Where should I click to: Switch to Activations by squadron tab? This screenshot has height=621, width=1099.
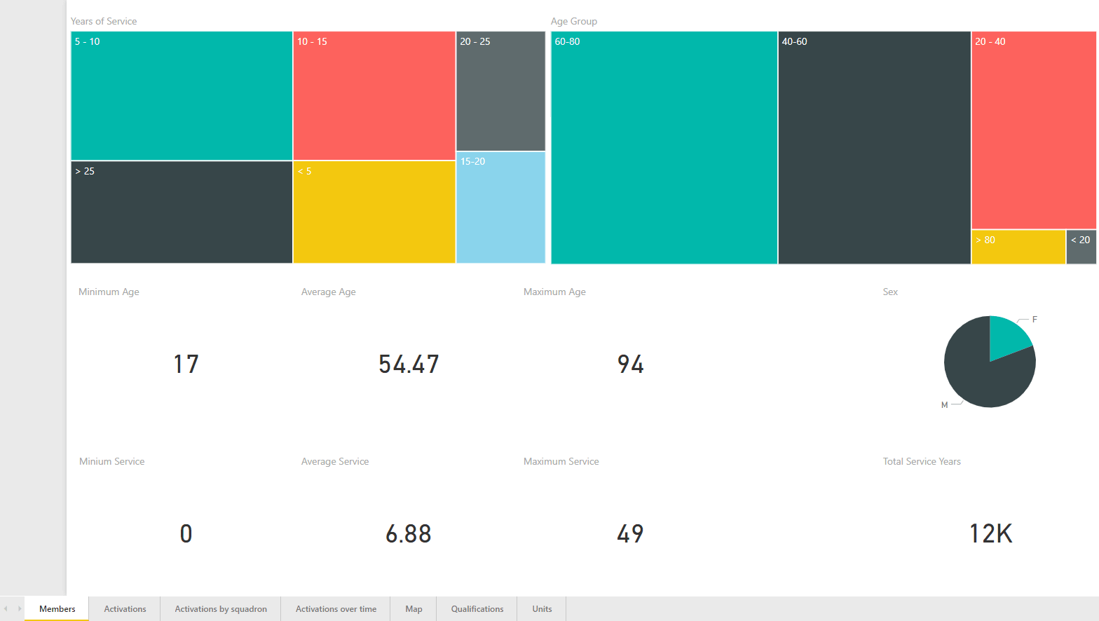221,608
